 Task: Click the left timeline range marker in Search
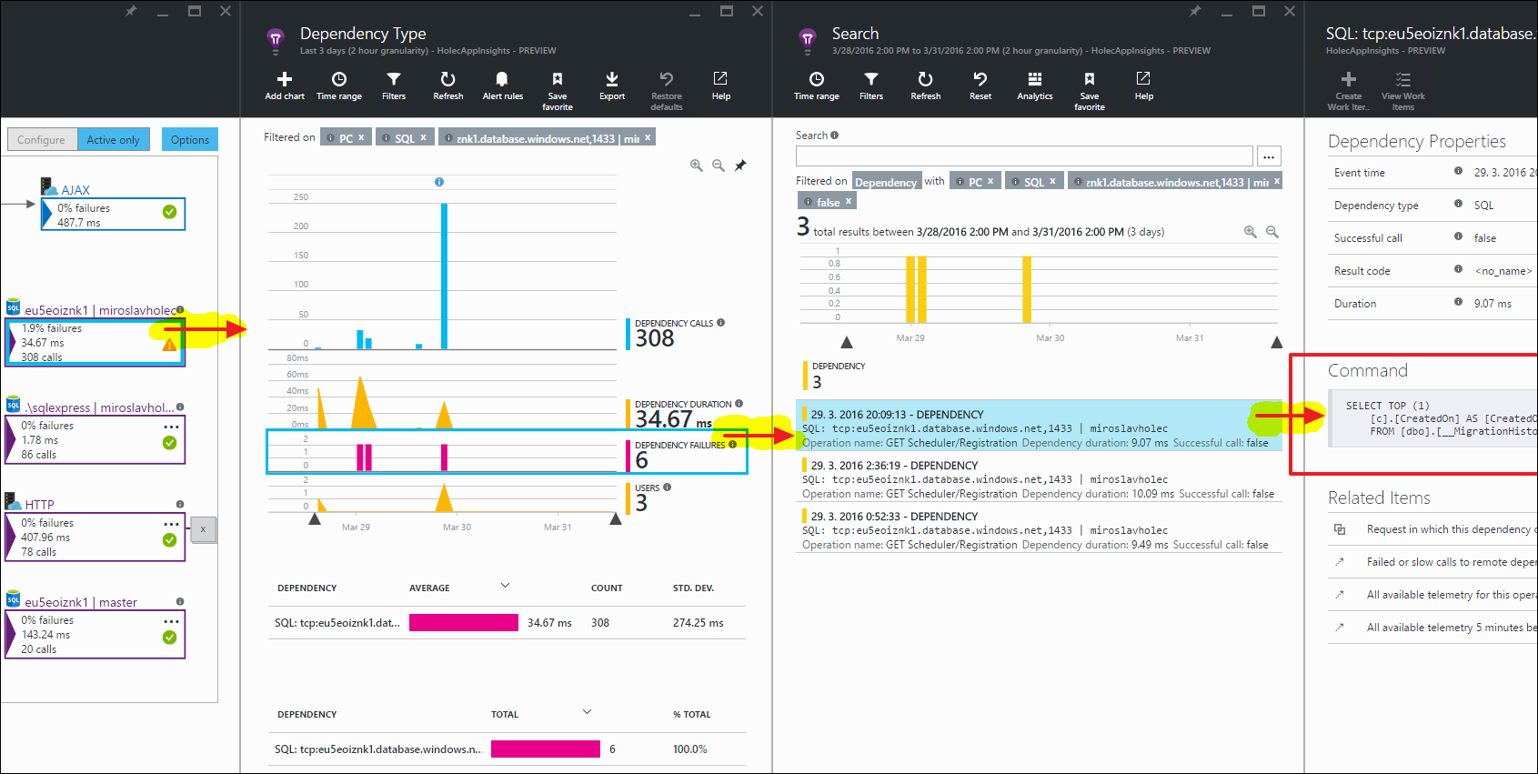847,343
